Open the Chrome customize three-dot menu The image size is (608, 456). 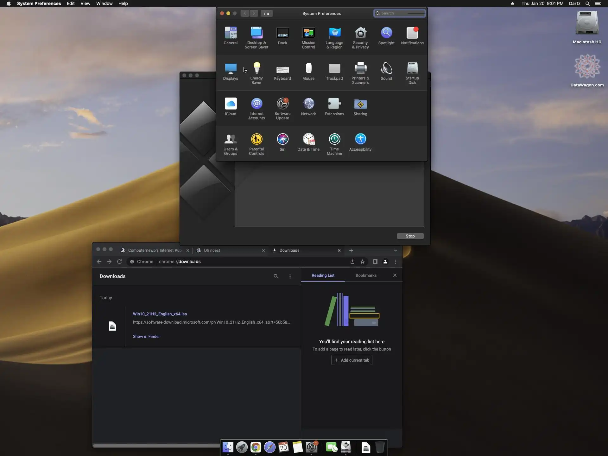(396, 262)
